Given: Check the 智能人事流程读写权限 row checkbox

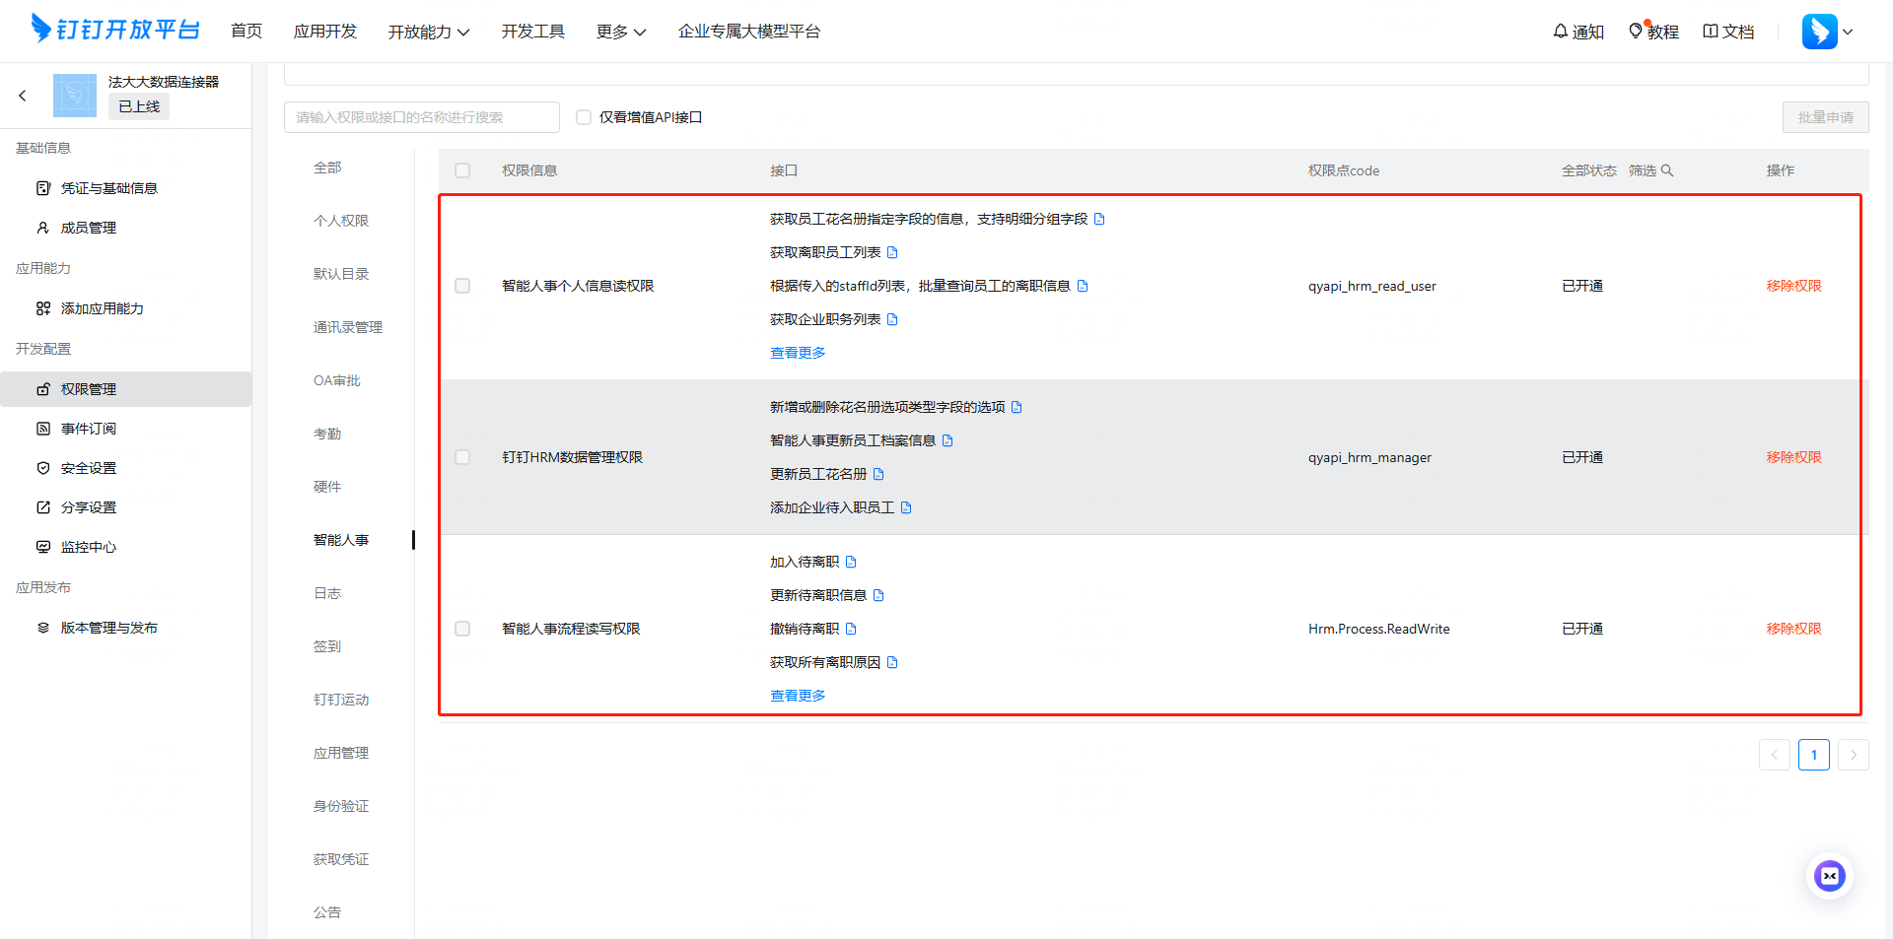Looking at the screenshot, I should 462,629.
